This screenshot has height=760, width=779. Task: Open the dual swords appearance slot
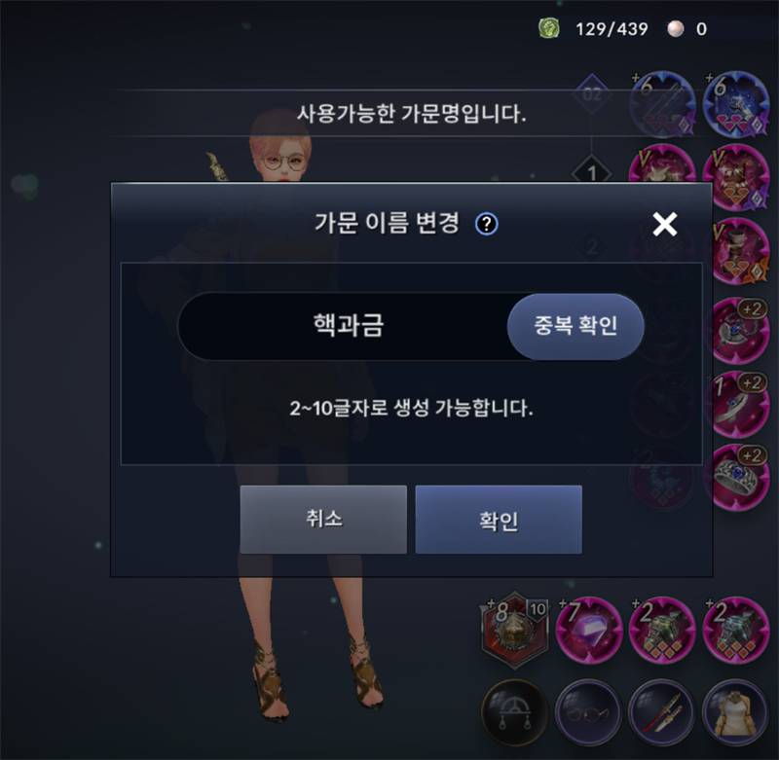pyautogui.click(x=662, y=712)
